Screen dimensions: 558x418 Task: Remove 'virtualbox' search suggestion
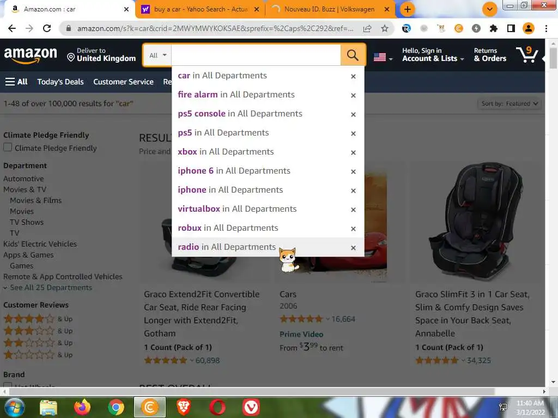[353, 210]
